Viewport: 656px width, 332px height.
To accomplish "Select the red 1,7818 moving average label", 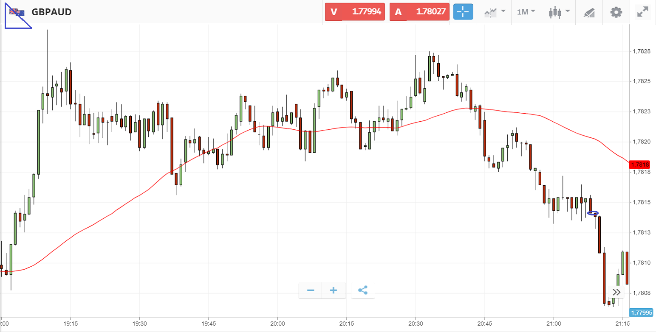I will (x=640, y=164).
